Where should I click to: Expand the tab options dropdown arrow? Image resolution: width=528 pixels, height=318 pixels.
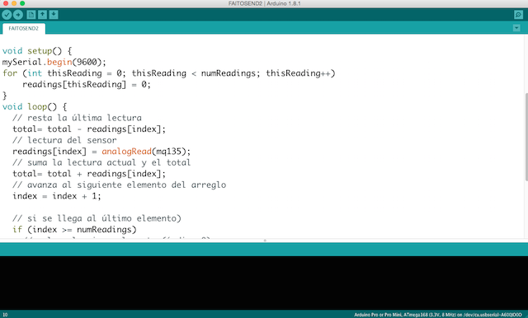click(x=516, y=28)
